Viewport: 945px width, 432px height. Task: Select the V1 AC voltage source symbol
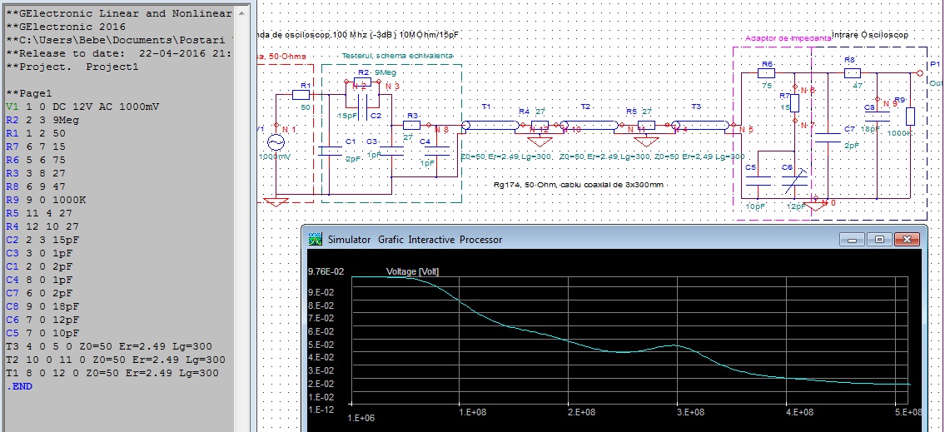[276, 142]
